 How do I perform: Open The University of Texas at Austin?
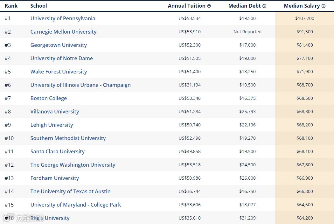click(71, 192)
